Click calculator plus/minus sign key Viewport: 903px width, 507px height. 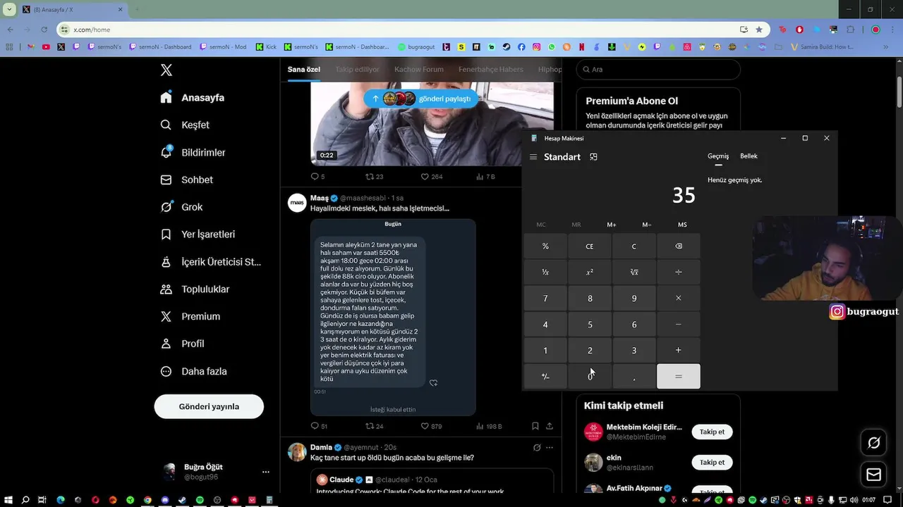pos(545,377)
